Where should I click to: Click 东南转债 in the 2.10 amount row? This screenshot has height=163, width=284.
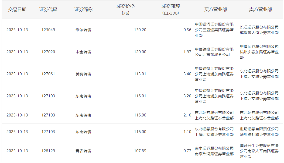point(83,115)
